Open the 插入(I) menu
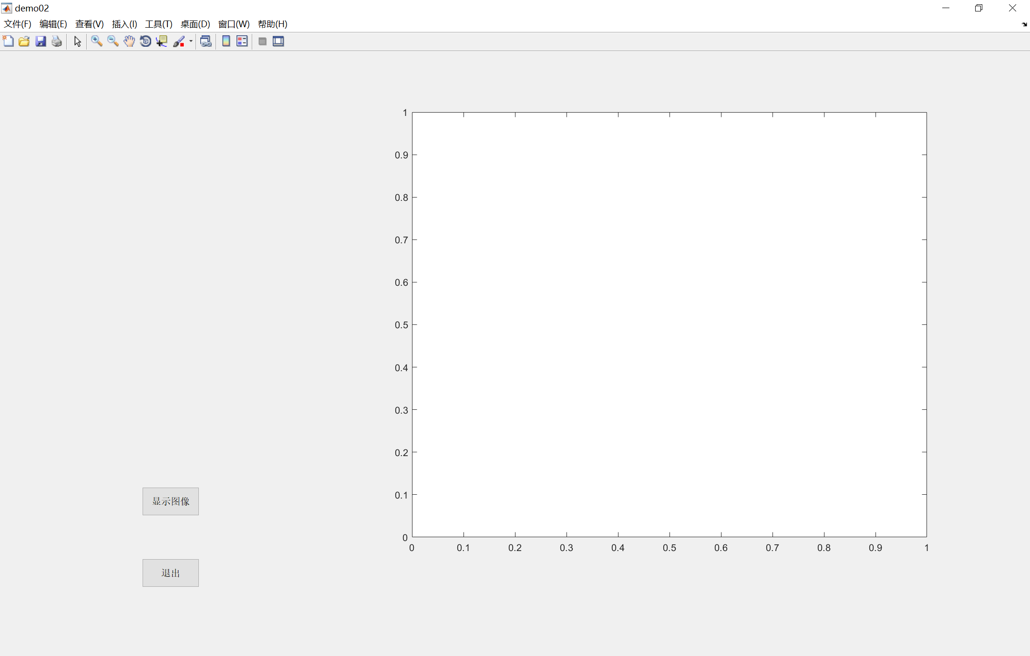This screenshot has width=1030, height=656. pos(124,24)
